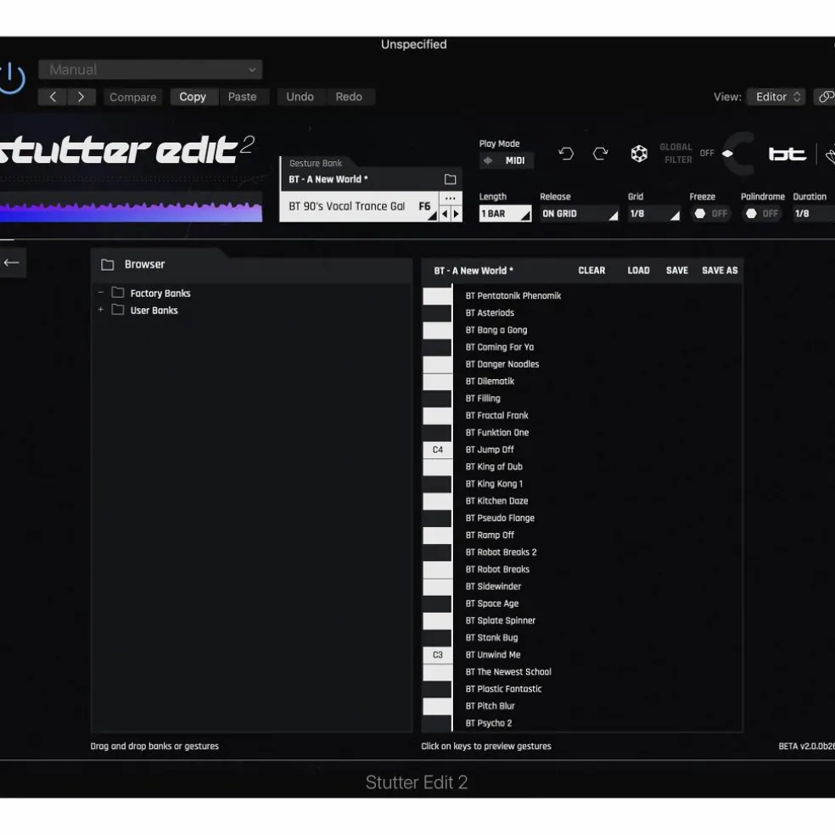
Task: Click the curved undo arrow icon
Action: (566, 154)
